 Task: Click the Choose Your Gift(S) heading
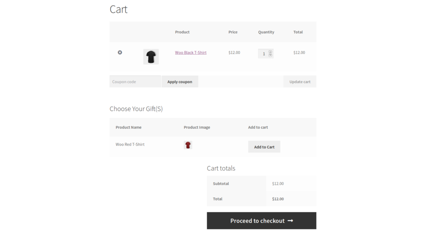136,109
